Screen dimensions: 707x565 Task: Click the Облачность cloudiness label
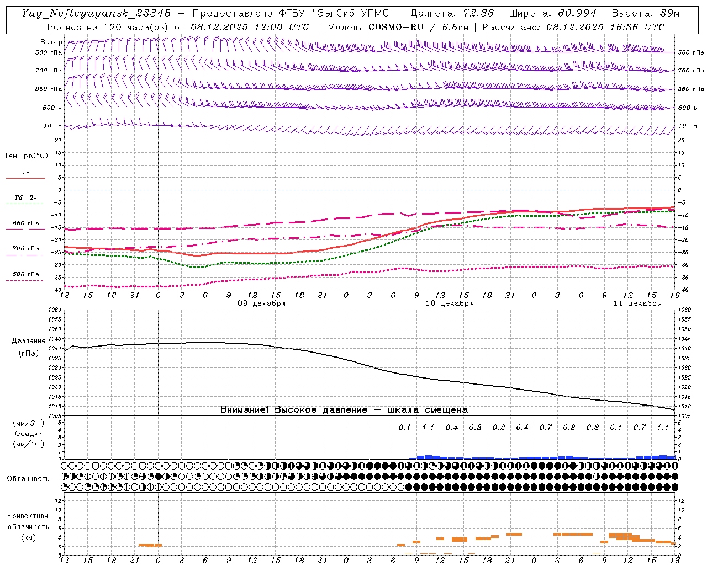[28, 478]
